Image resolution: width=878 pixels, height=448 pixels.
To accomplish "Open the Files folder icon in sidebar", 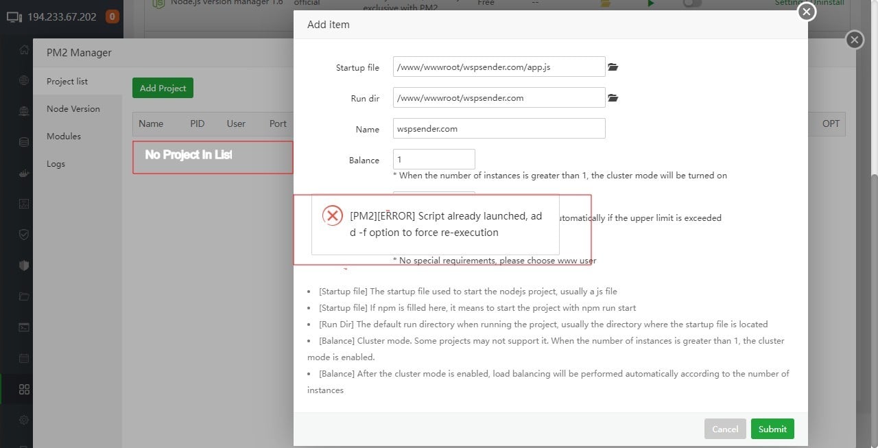I will [24, 296].
